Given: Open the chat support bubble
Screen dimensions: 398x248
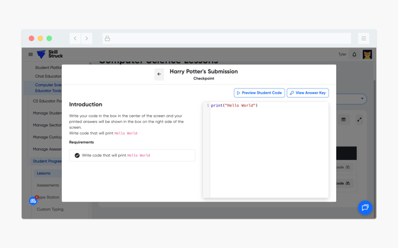Looking at the screenshot, I should point(365,207).
